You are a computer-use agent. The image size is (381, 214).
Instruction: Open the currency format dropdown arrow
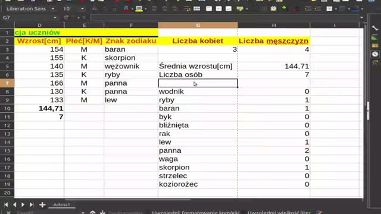[246, 9]
